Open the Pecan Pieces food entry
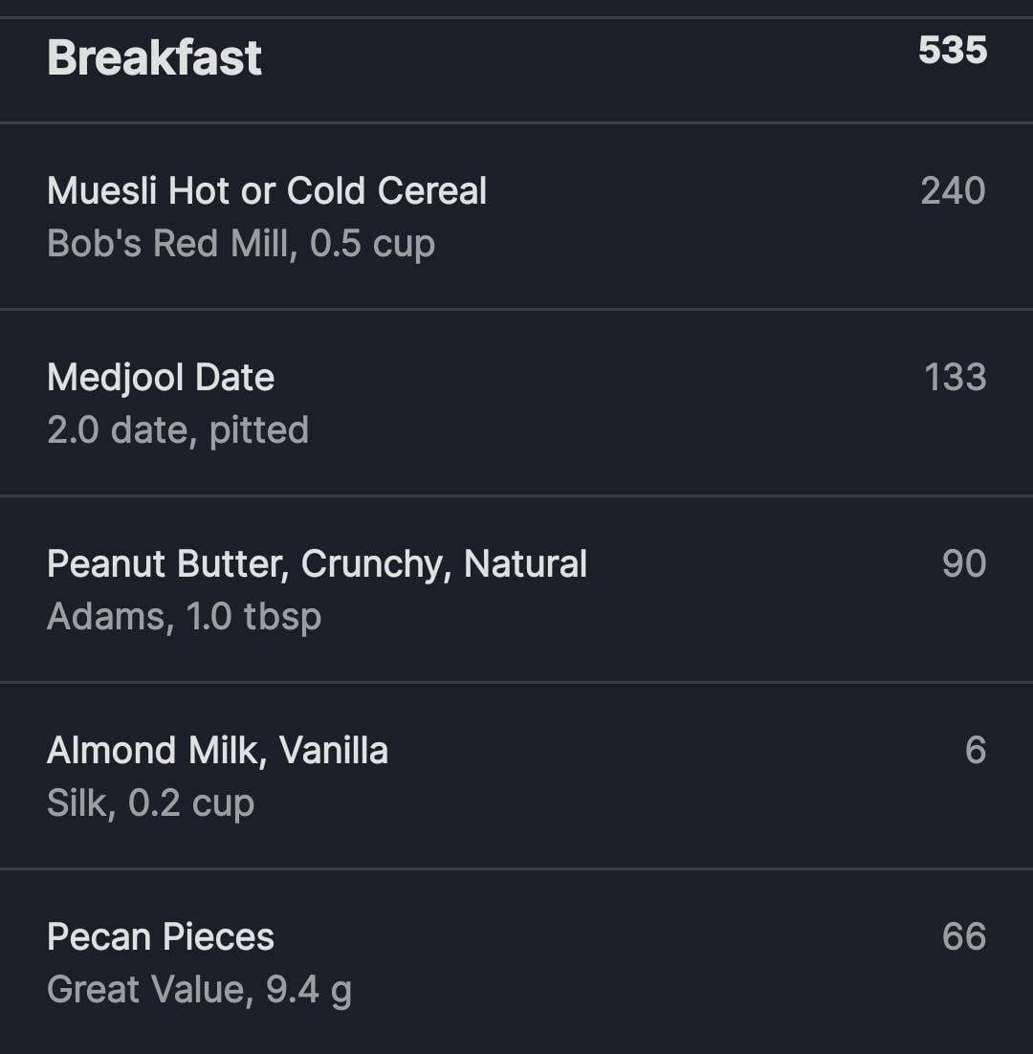The image size is (1033, 1054). (x=161, y=936)
